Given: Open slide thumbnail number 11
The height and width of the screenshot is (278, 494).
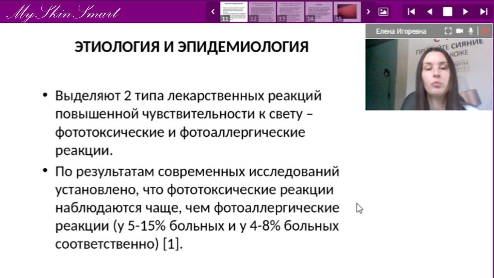Looking at the screenshot, I should point(234,12).
